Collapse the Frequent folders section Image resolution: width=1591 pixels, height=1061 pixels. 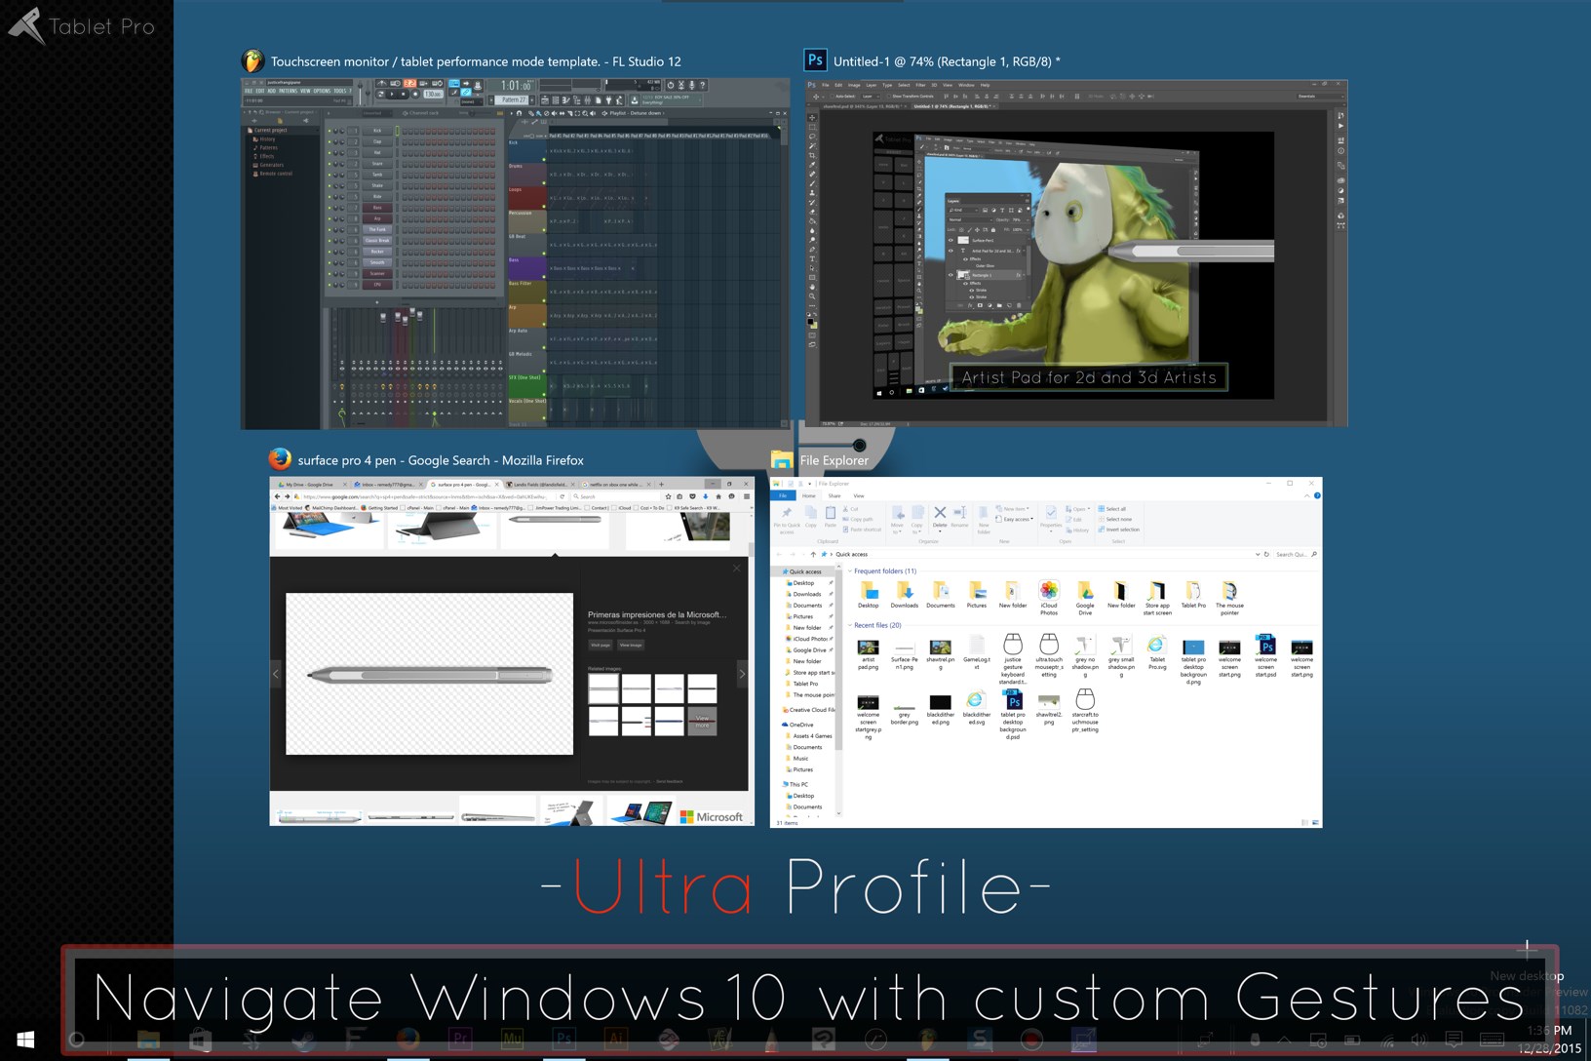tap(850, 571)
